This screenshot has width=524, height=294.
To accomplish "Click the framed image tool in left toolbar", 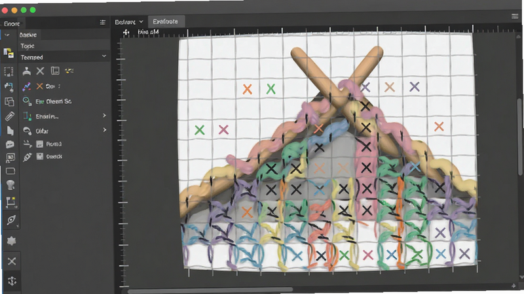I will (x=10, y=157).
